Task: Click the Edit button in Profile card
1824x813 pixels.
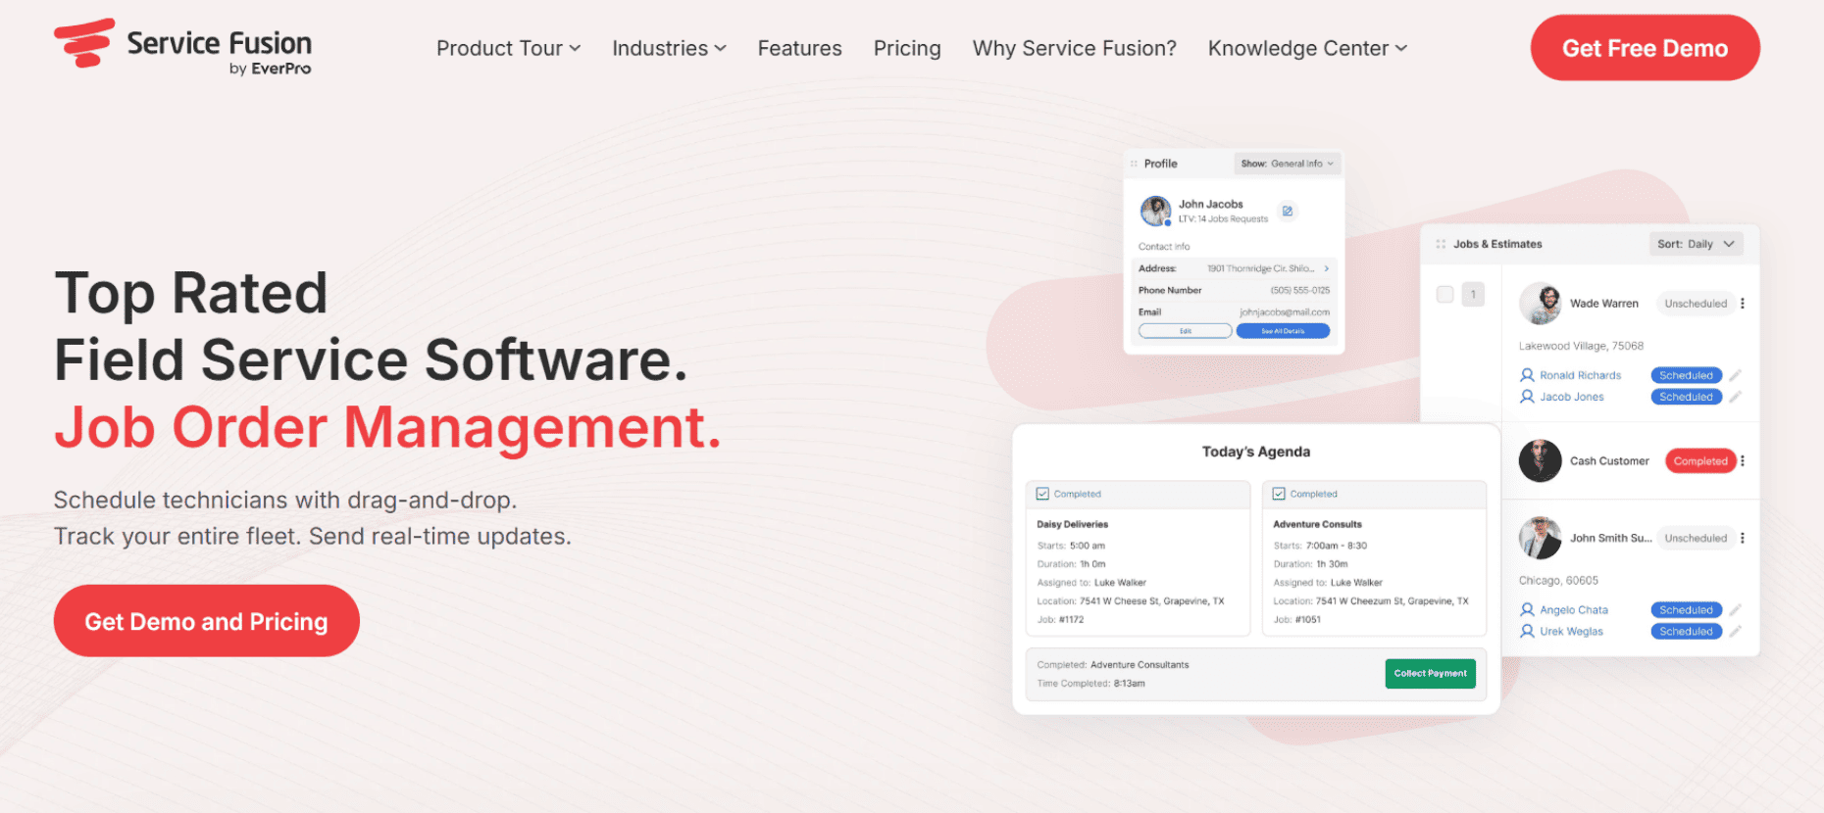Action: pyautogui.click(x=1185, y=331)
